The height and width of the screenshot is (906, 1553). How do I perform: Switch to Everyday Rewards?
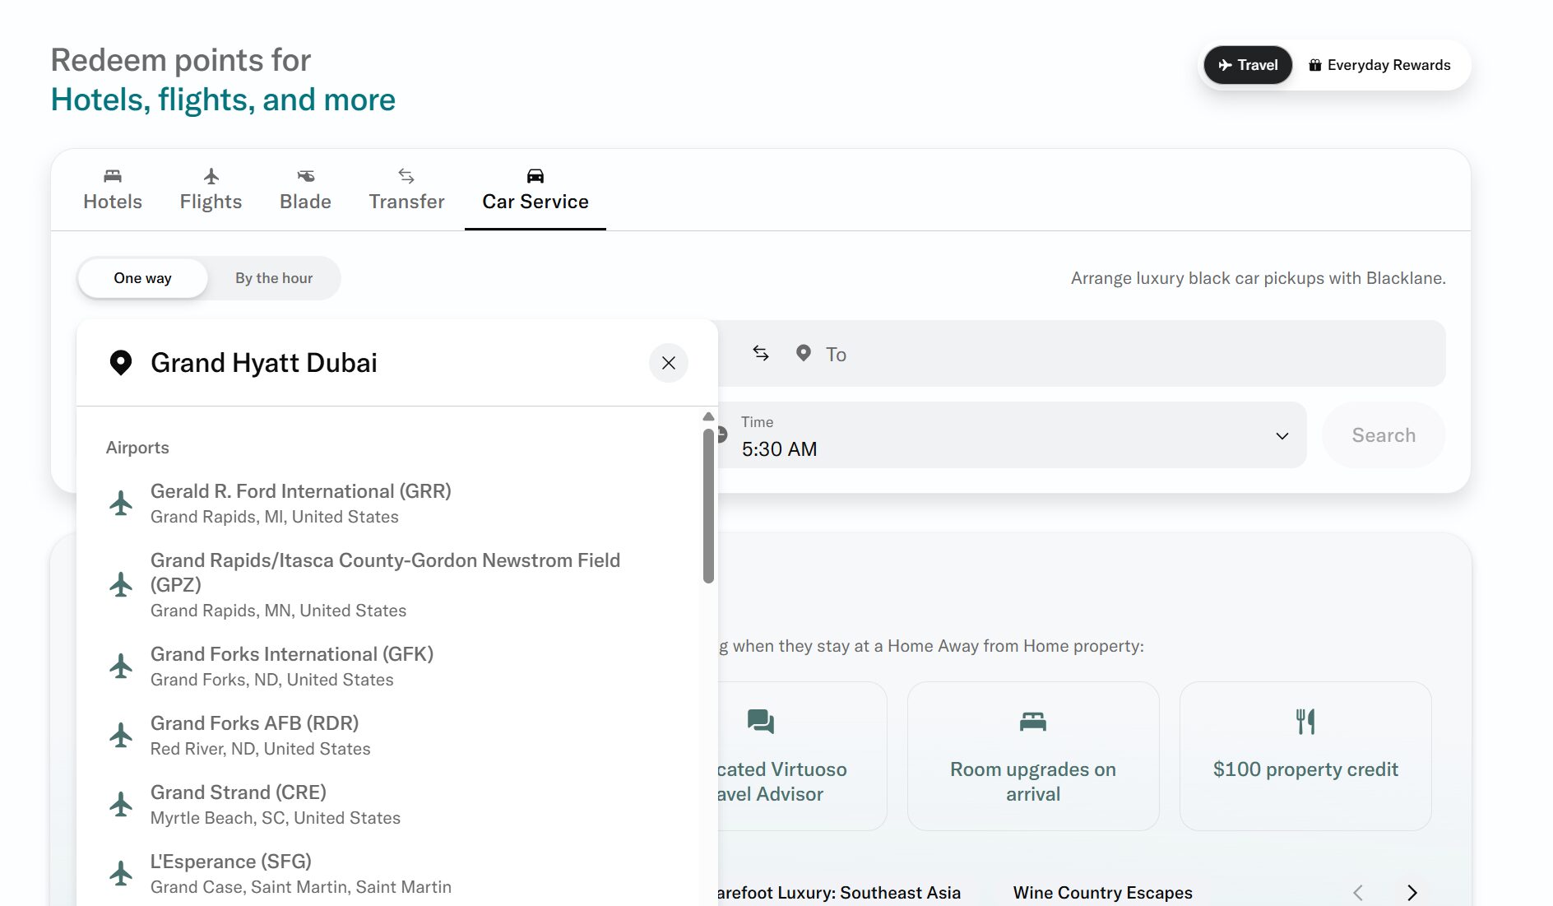tap(1379, 65)
